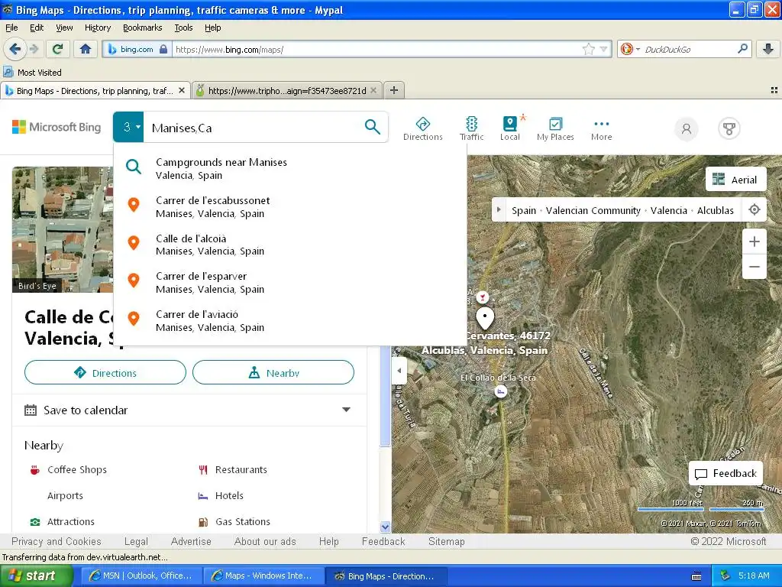Select Carrer de l'esparver suggestion
782x587 pixels.
pyautogui.click(x=290, y=283)
